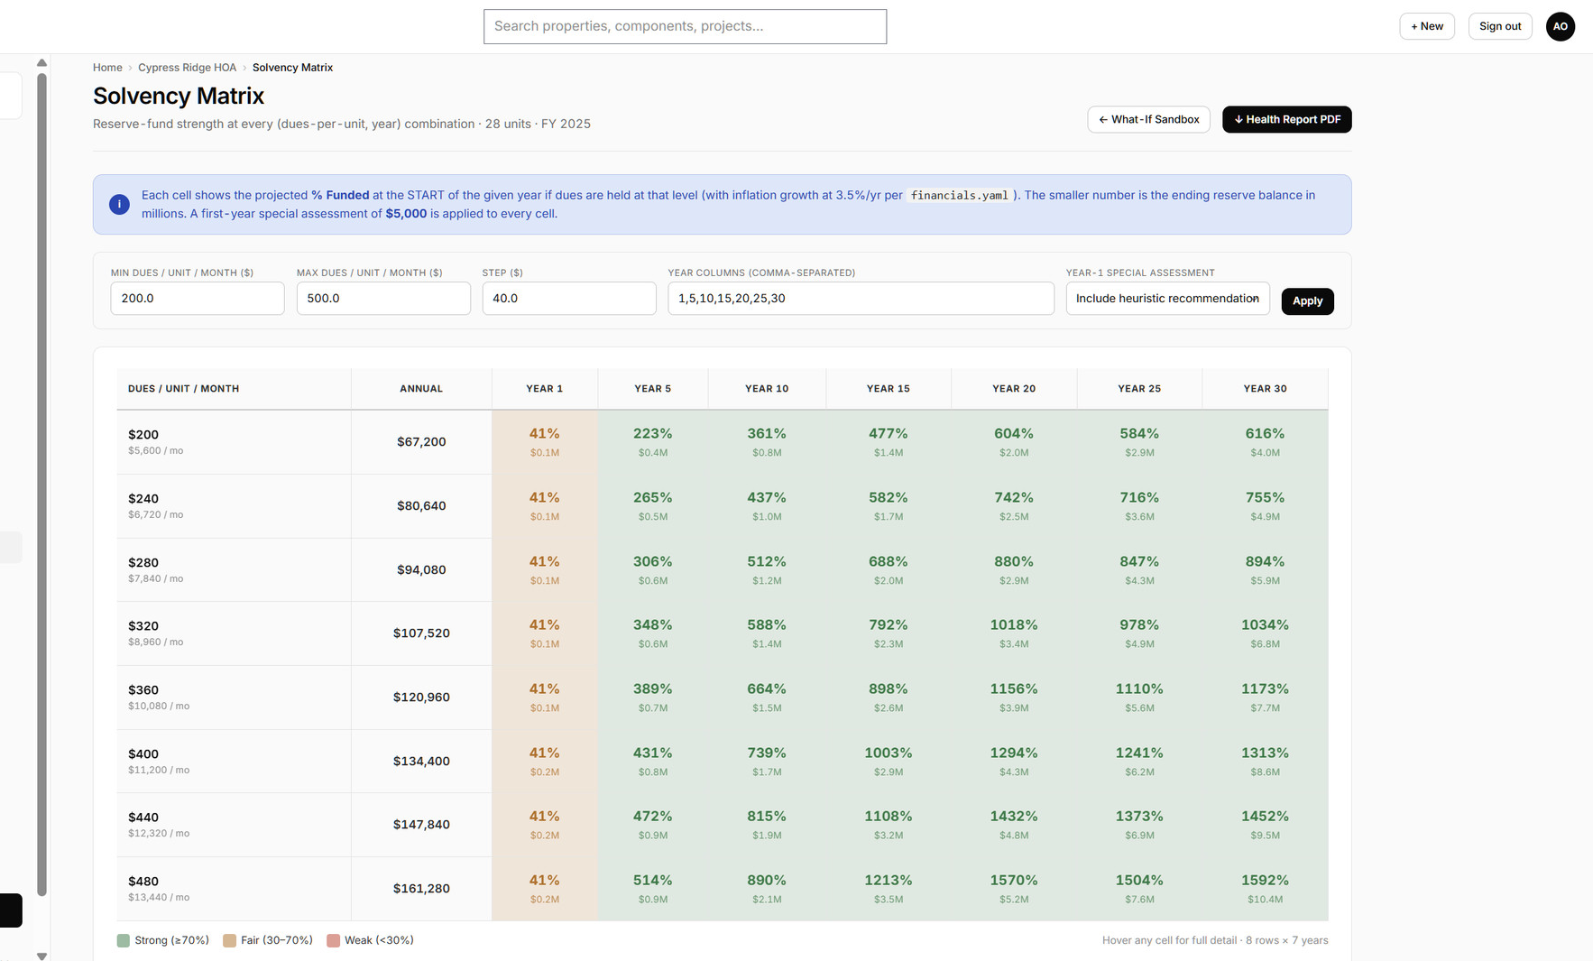1593x961 pixels.
Task: Select the $440 dues row label
Action: coord(143,818)
